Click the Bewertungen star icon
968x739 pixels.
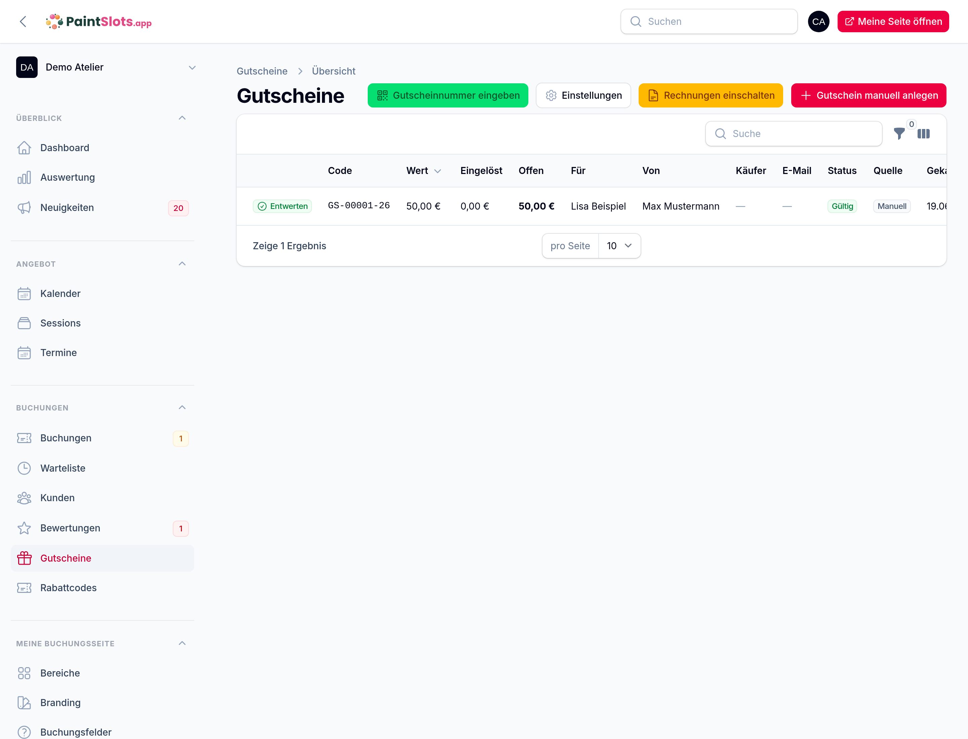[x=24, y=528]
